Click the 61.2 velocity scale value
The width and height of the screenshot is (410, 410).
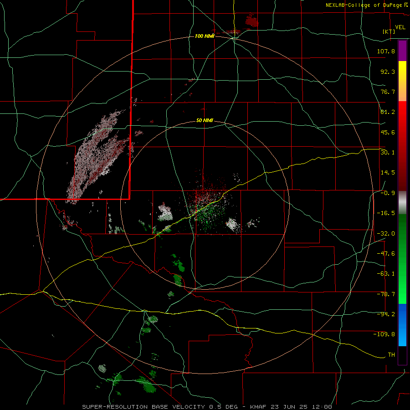click(x=388, y=112)
